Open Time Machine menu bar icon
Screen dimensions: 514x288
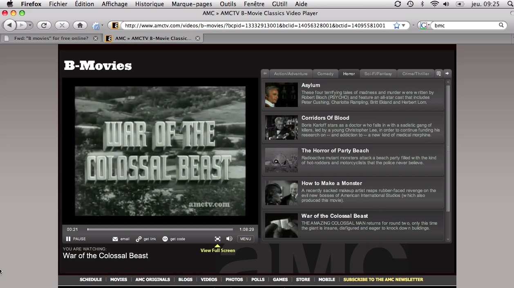click(x=410, y=4)
